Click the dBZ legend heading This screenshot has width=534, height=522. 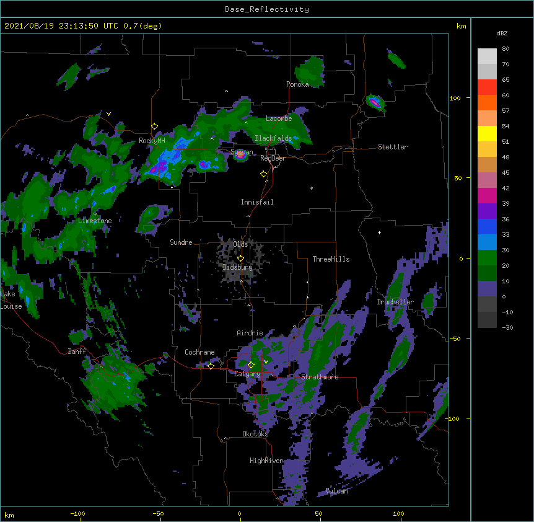[502, 33]
